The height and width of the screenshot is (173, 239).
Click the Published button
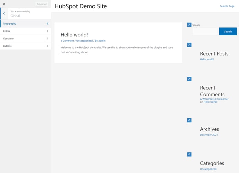pyautogui.click(x=42, y=4)
